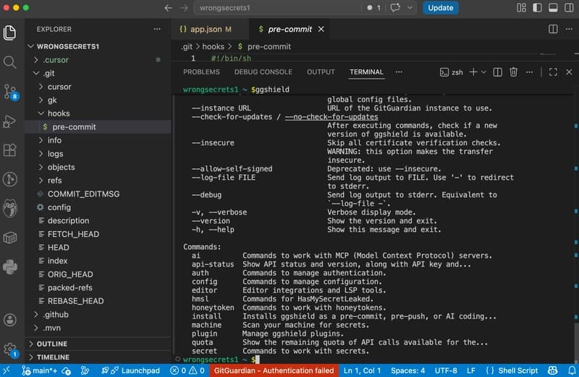Open the Extensions view

[9, 150]
